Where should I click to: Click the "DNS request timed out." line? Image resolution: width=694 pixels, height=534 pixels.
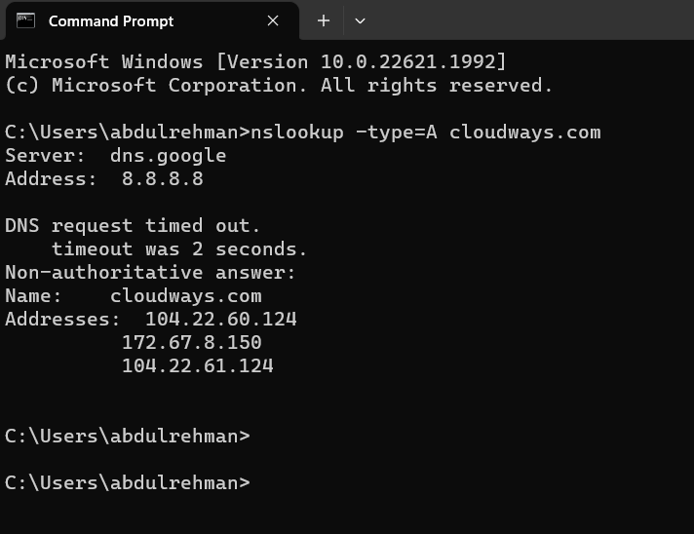coord(133,225)
